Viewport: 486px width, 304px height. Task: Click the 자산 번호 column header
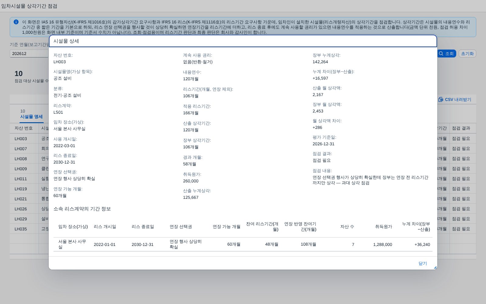[24, 128]
